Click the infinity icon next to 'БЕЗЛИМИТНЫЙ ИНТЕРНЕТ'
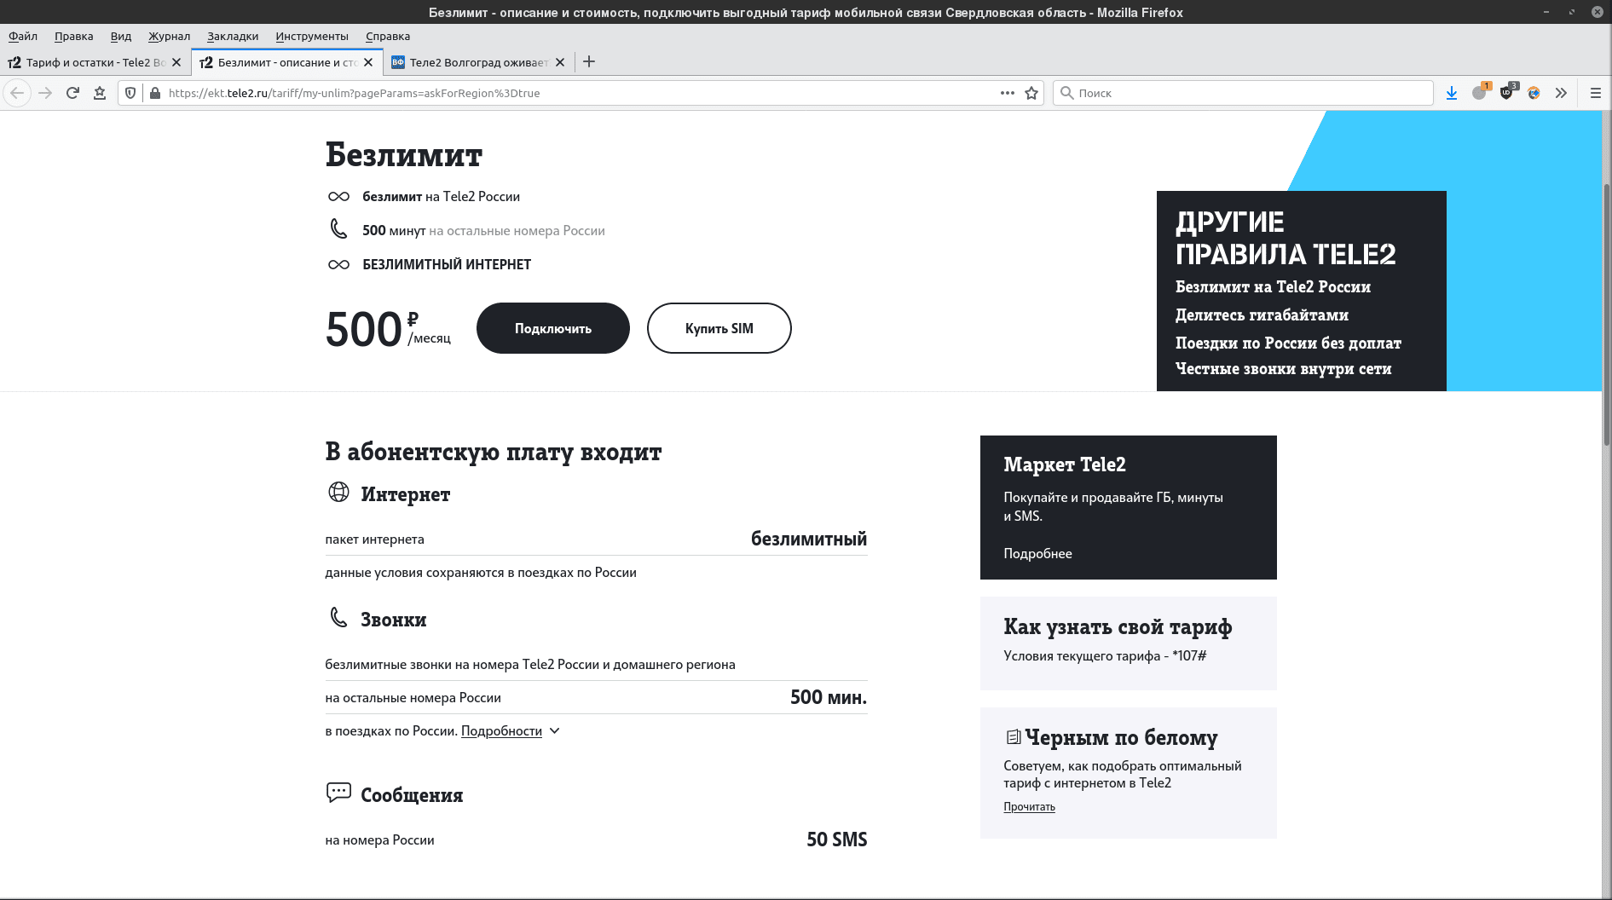1612x900 pixels. click(x=338, y=265)
